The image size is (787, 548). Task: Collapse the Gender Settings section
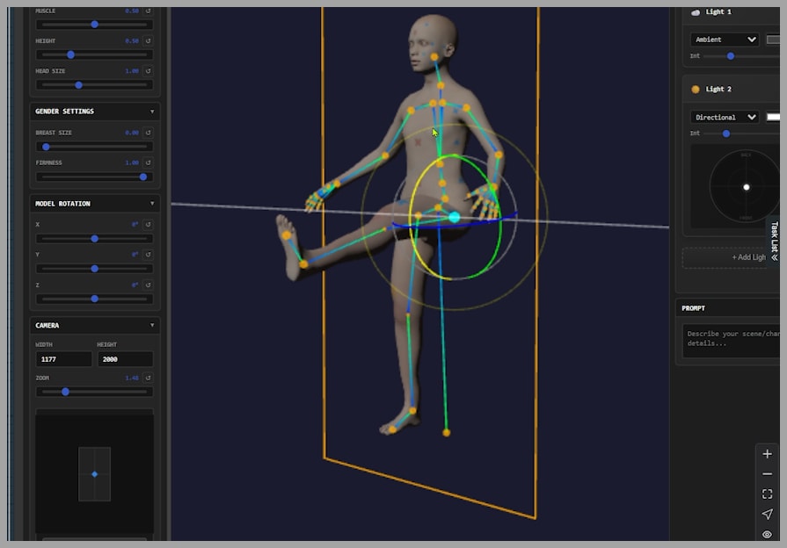152,112
